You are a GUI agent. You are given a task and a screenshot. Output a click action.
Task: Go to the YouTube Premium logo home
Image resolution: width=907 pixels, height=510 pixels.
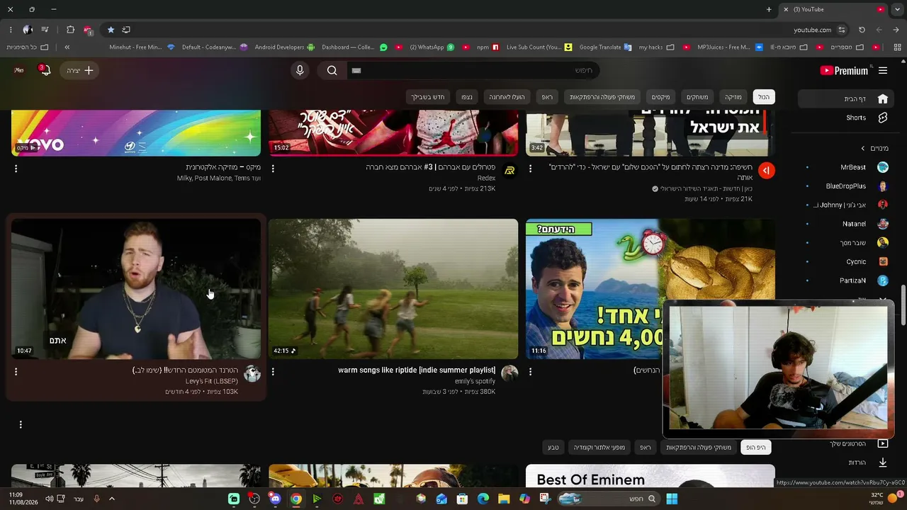pos(844,70)
